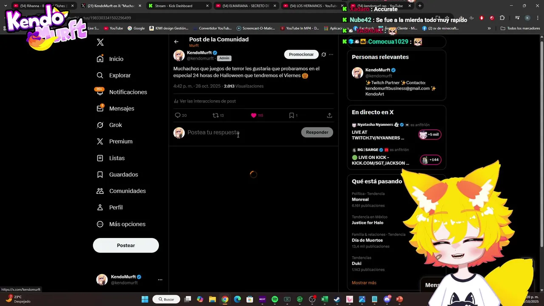544x306 pixels.
Task: Open the X logo home icon
Action: click(100, 42)
